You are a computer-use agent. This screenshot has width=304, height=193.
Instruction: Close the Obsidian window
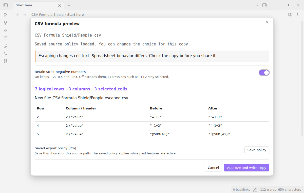tap(298, 5)
